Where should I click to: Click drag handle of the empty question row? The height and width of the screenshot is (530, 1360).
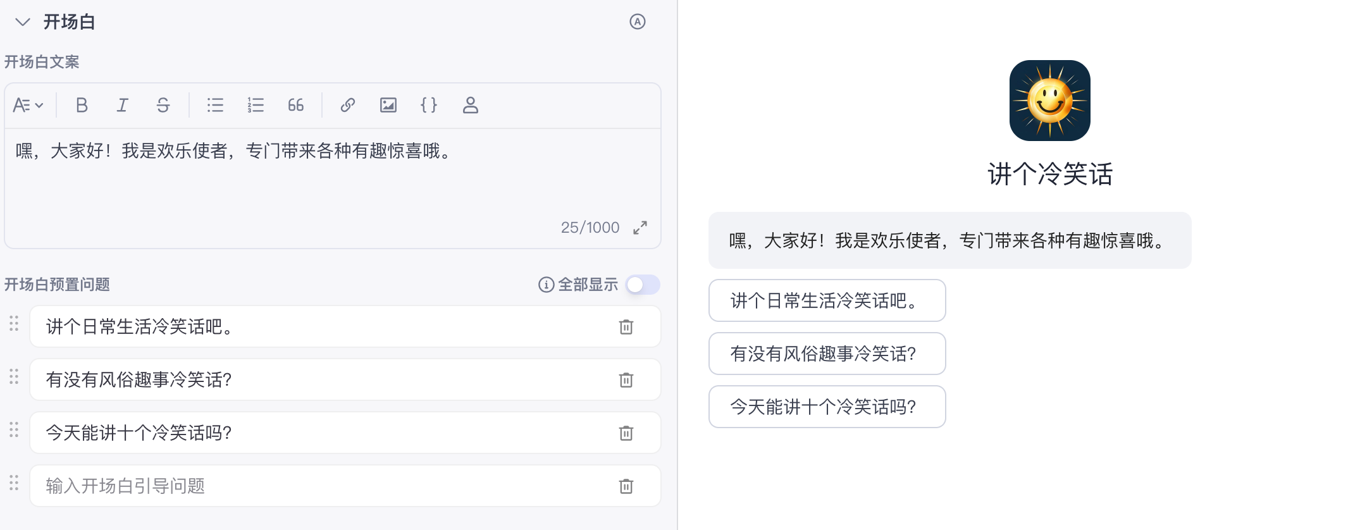coord(14,483)
